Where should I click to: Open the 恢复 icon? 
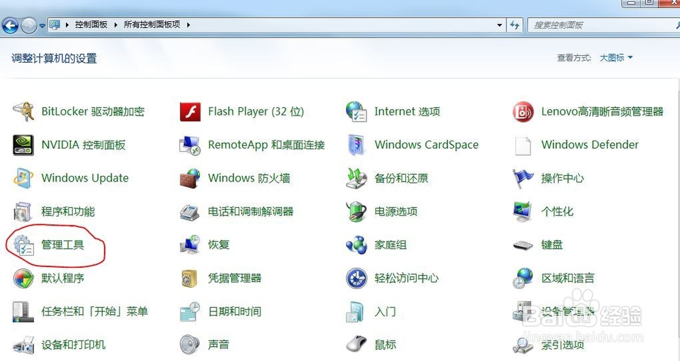pos(190,245)
